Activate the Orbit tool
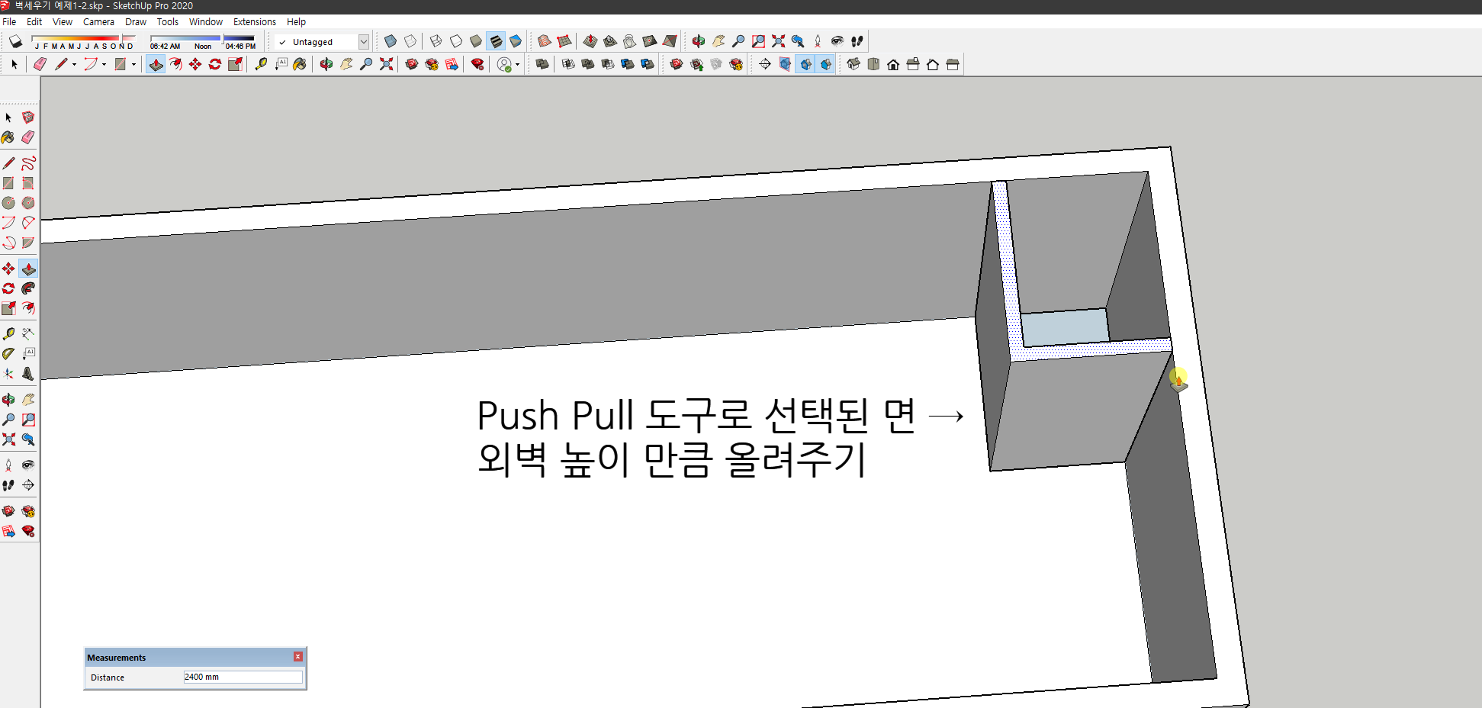The height and width of the screenshot is (708, 1482). [x=326, y=64]
